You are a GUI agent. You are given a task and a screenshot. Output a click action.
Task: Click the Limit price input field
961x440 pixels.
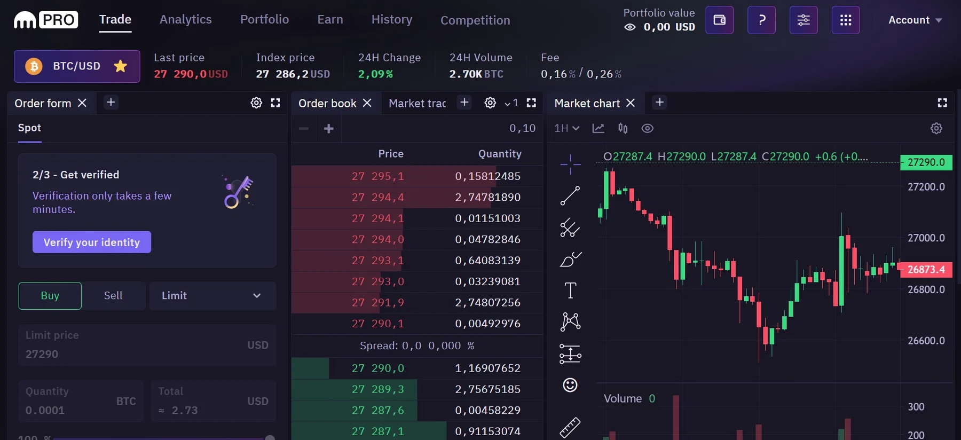click(147, 345)
